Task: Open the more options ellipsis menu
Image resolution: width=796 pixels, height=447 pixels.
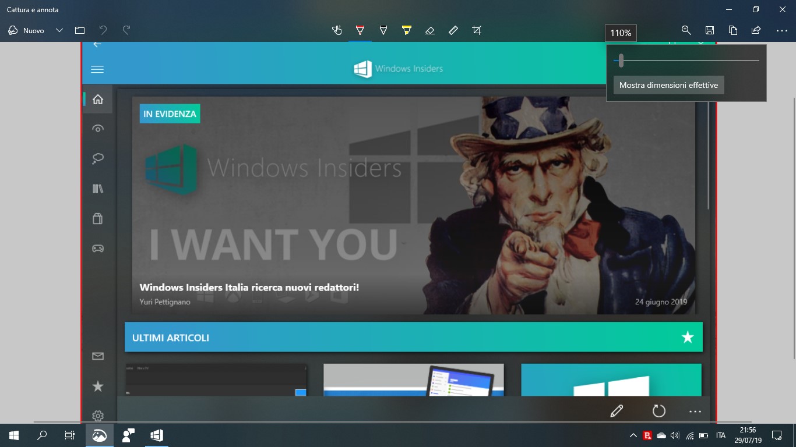Action: pyautogui.click(x=782, y=30)
